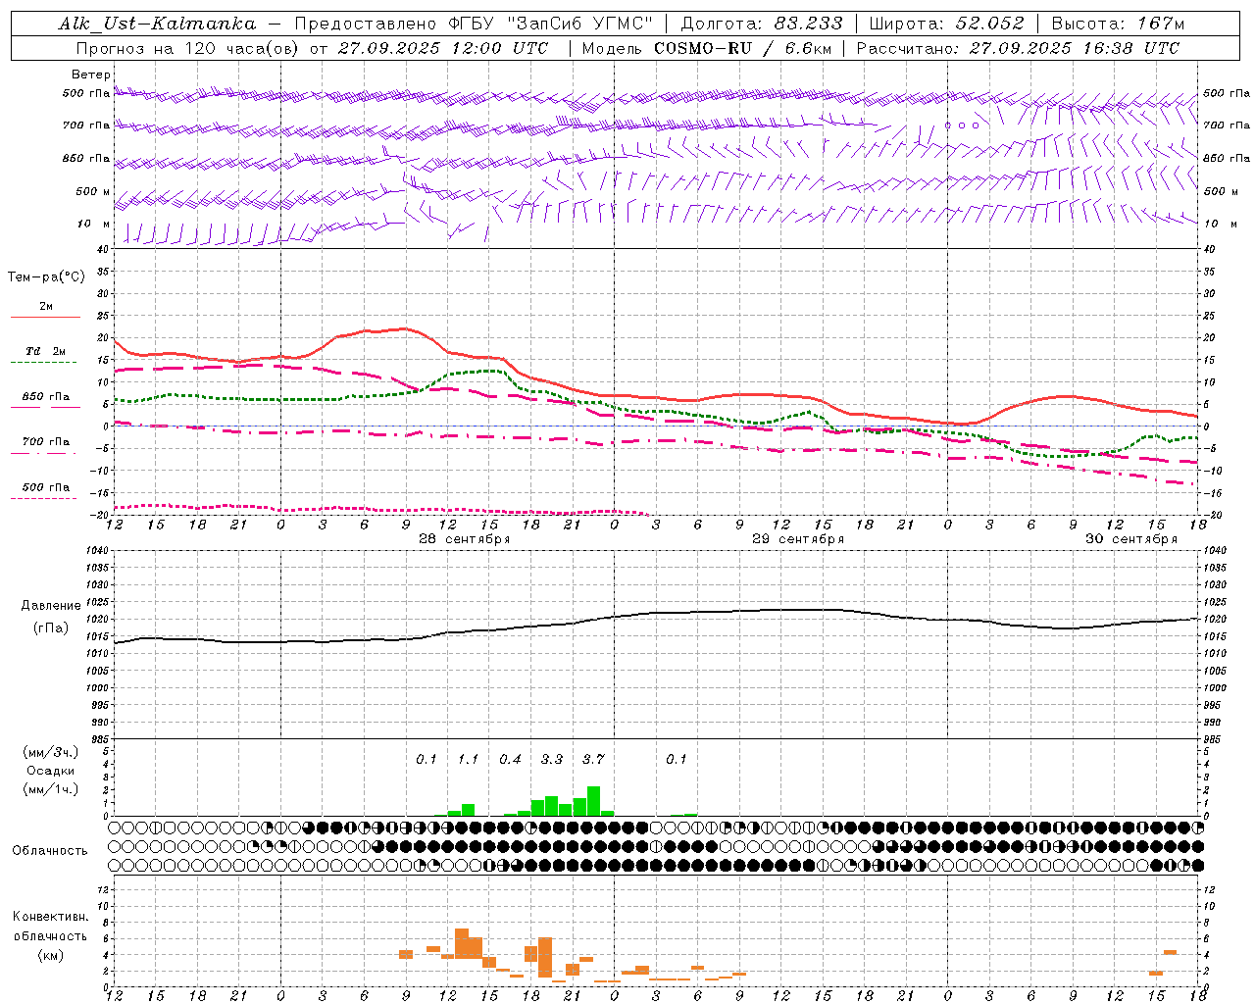Select the 'Долгота: 83.233' longitude text

coord(762,24)
